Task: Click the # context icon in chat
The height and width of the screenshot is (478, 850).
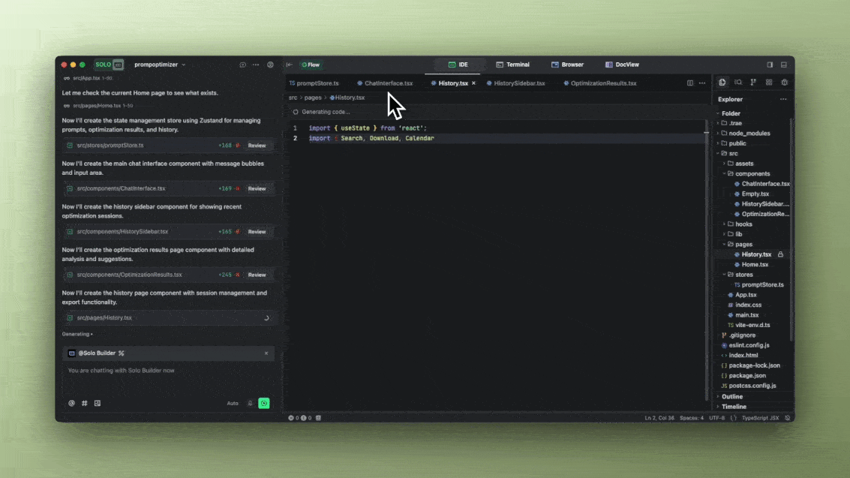Action: (85, 403)
